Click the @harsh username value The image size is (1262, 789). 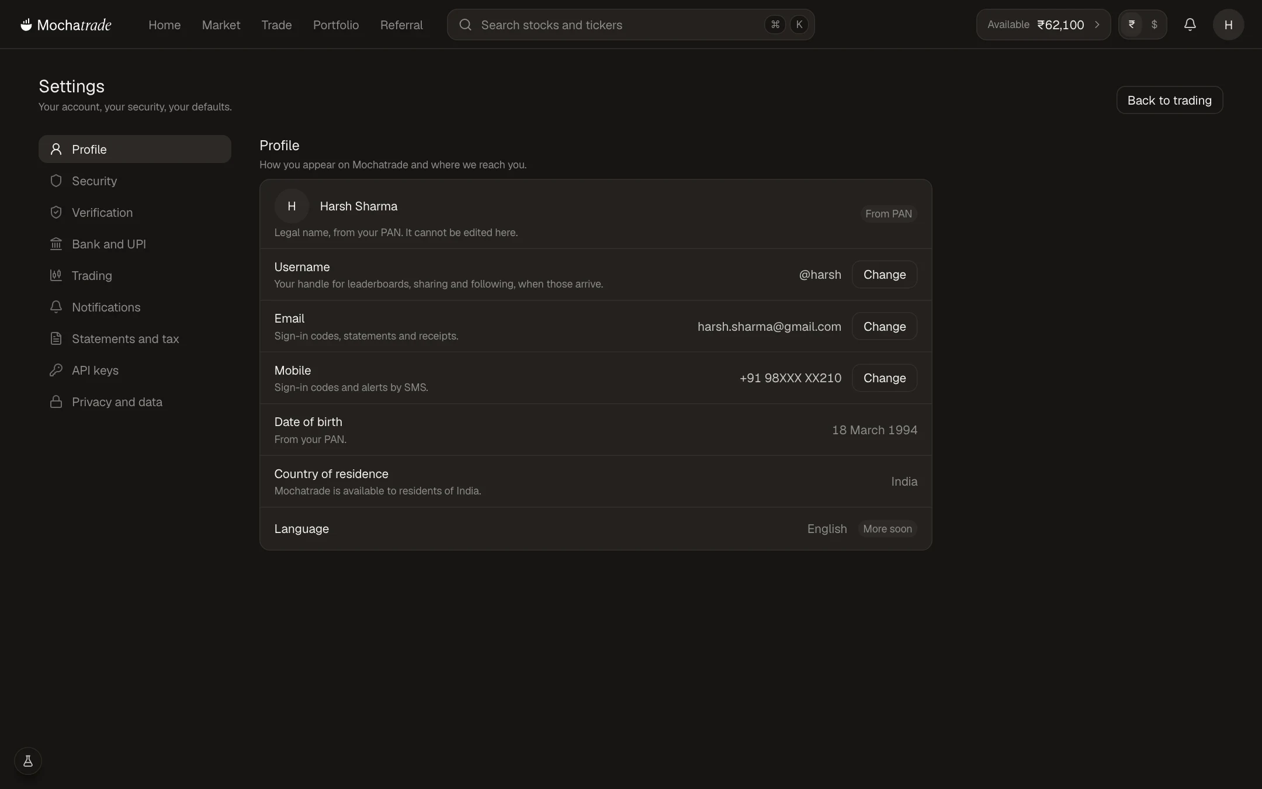820,274
